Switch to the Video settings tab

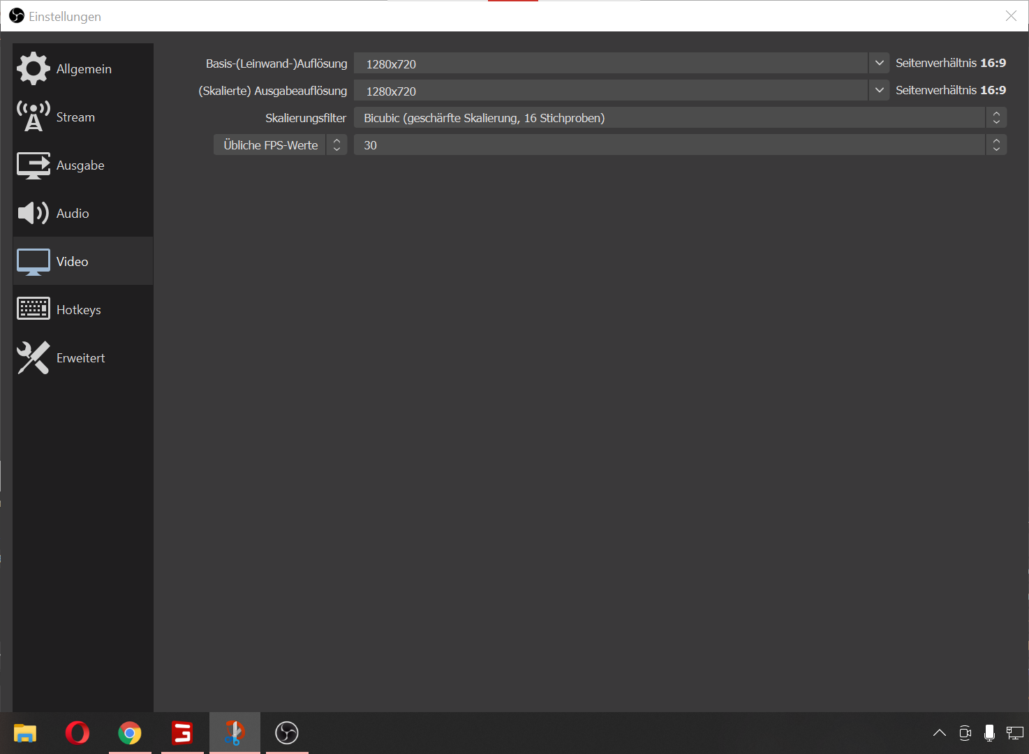pos(73,261)
